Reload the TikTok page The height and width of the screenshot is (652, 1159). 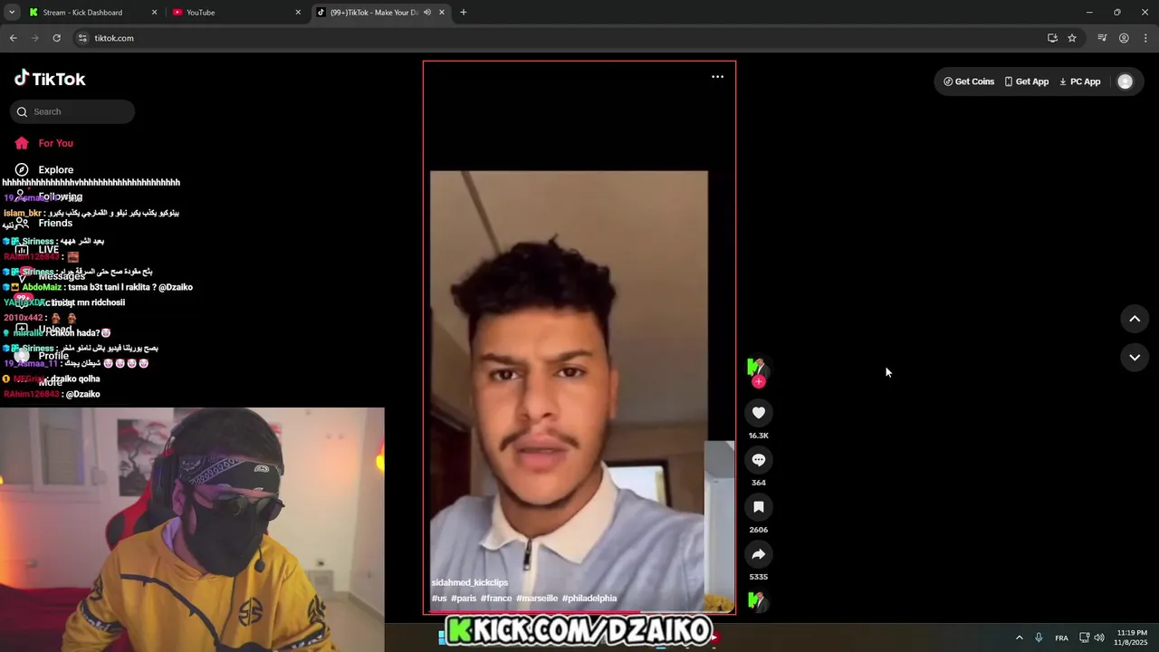(x=56, y=38)
